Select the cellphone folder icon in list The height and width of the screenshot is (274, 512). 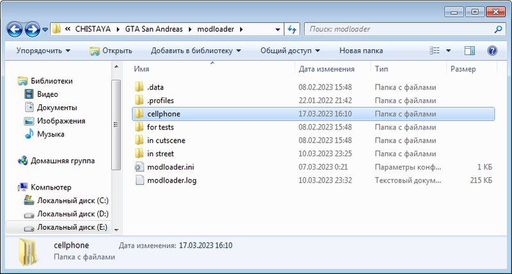point(139,114)
